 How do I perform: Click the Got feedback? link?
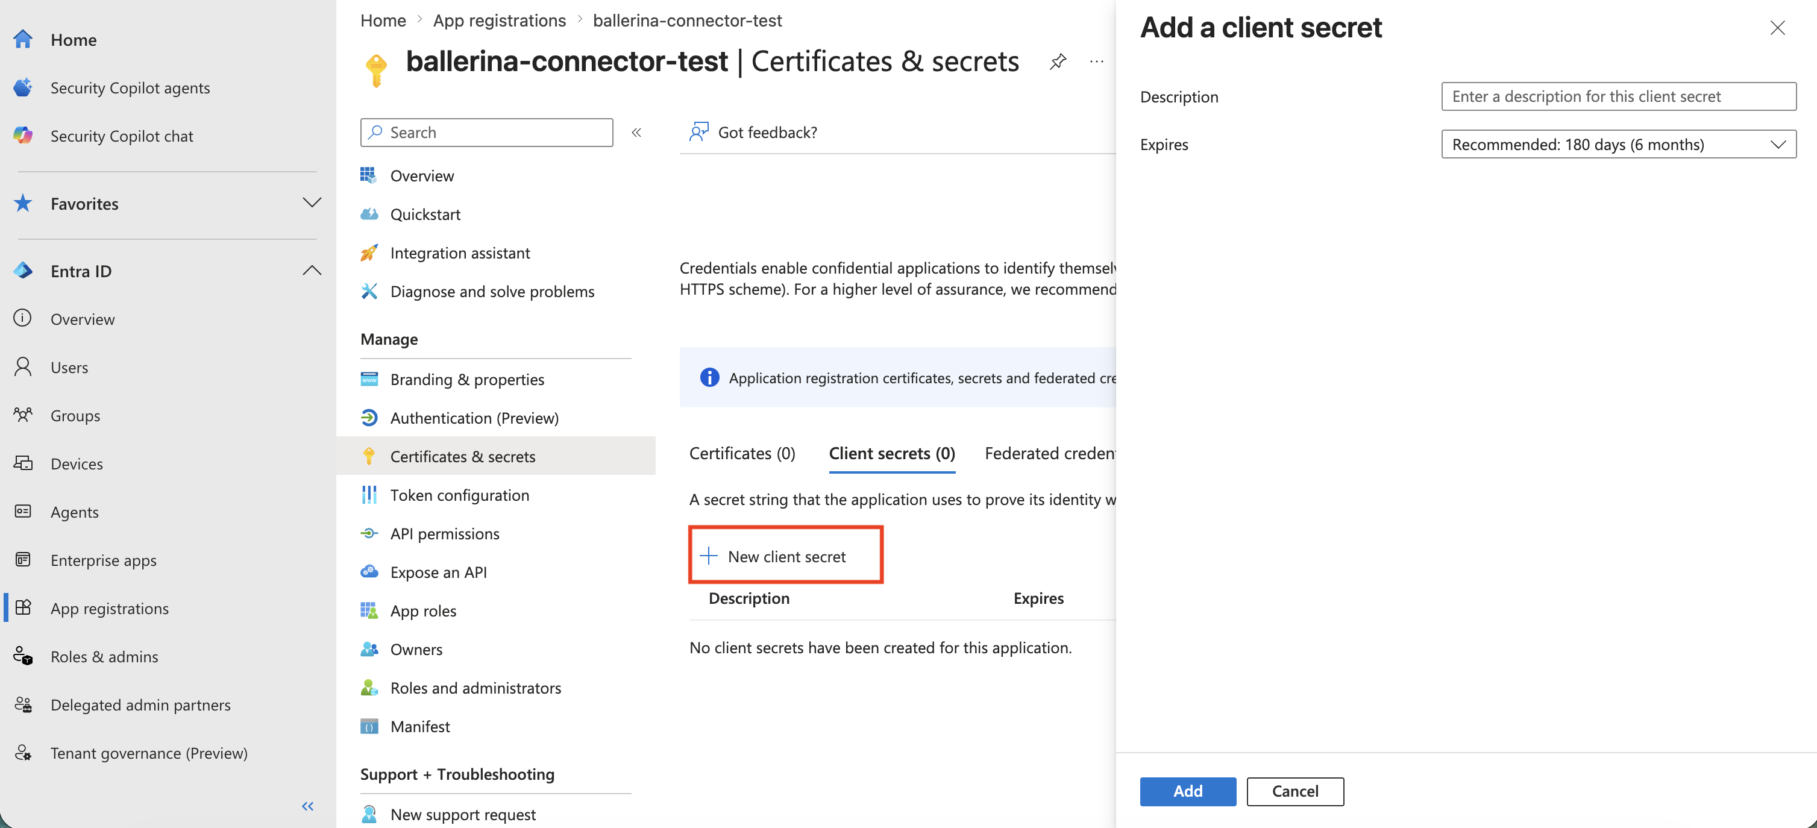tap(767, 132)
